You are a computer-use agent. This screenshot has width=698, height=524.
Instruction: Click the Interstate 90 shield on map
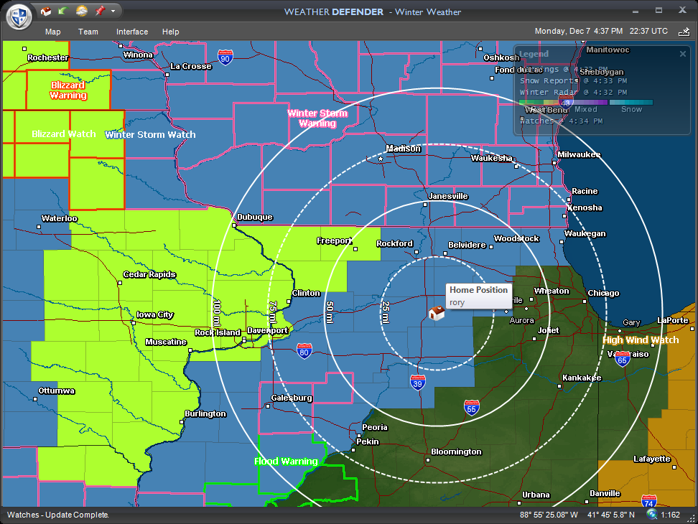pyautogui.click(x=225, y=57)
